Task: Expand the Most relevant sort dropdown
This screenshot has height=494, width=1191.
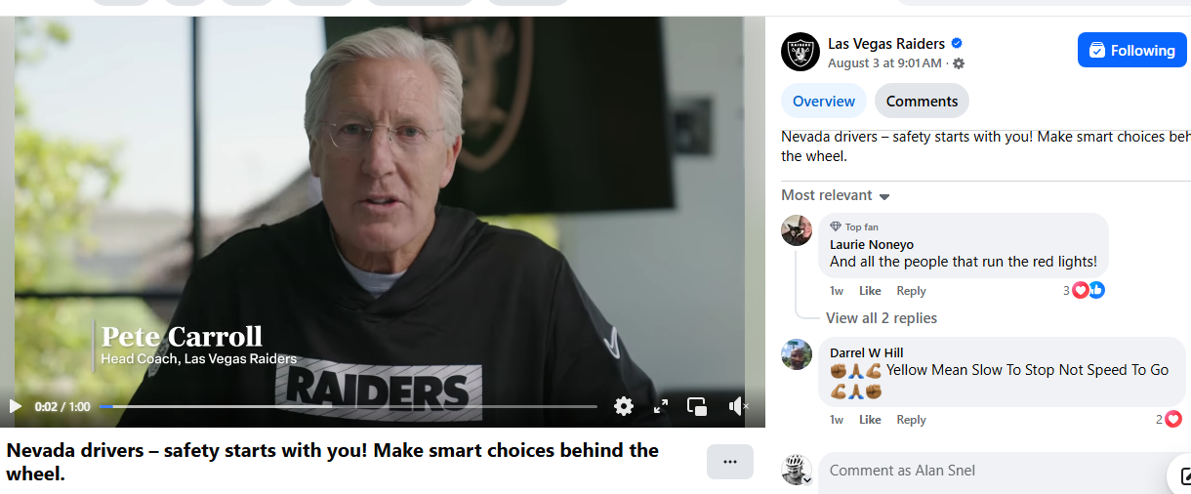Action: coord(836,195)
